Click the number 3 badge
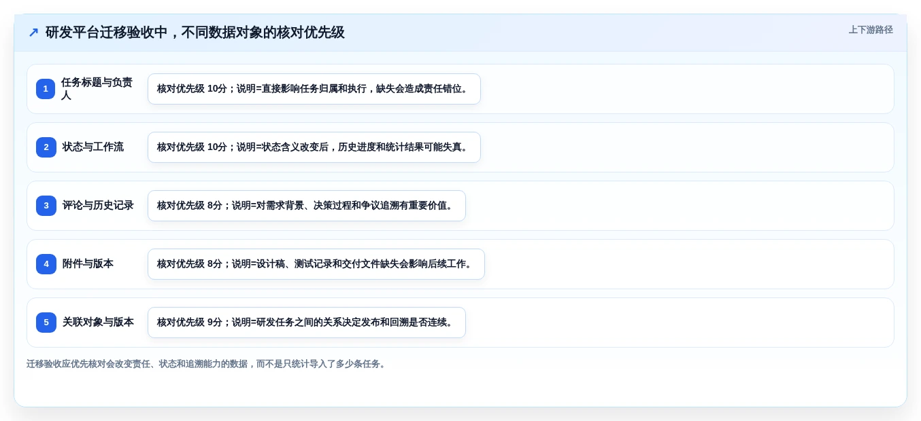This screenshot has height=421, width=921. pos(46,206)
